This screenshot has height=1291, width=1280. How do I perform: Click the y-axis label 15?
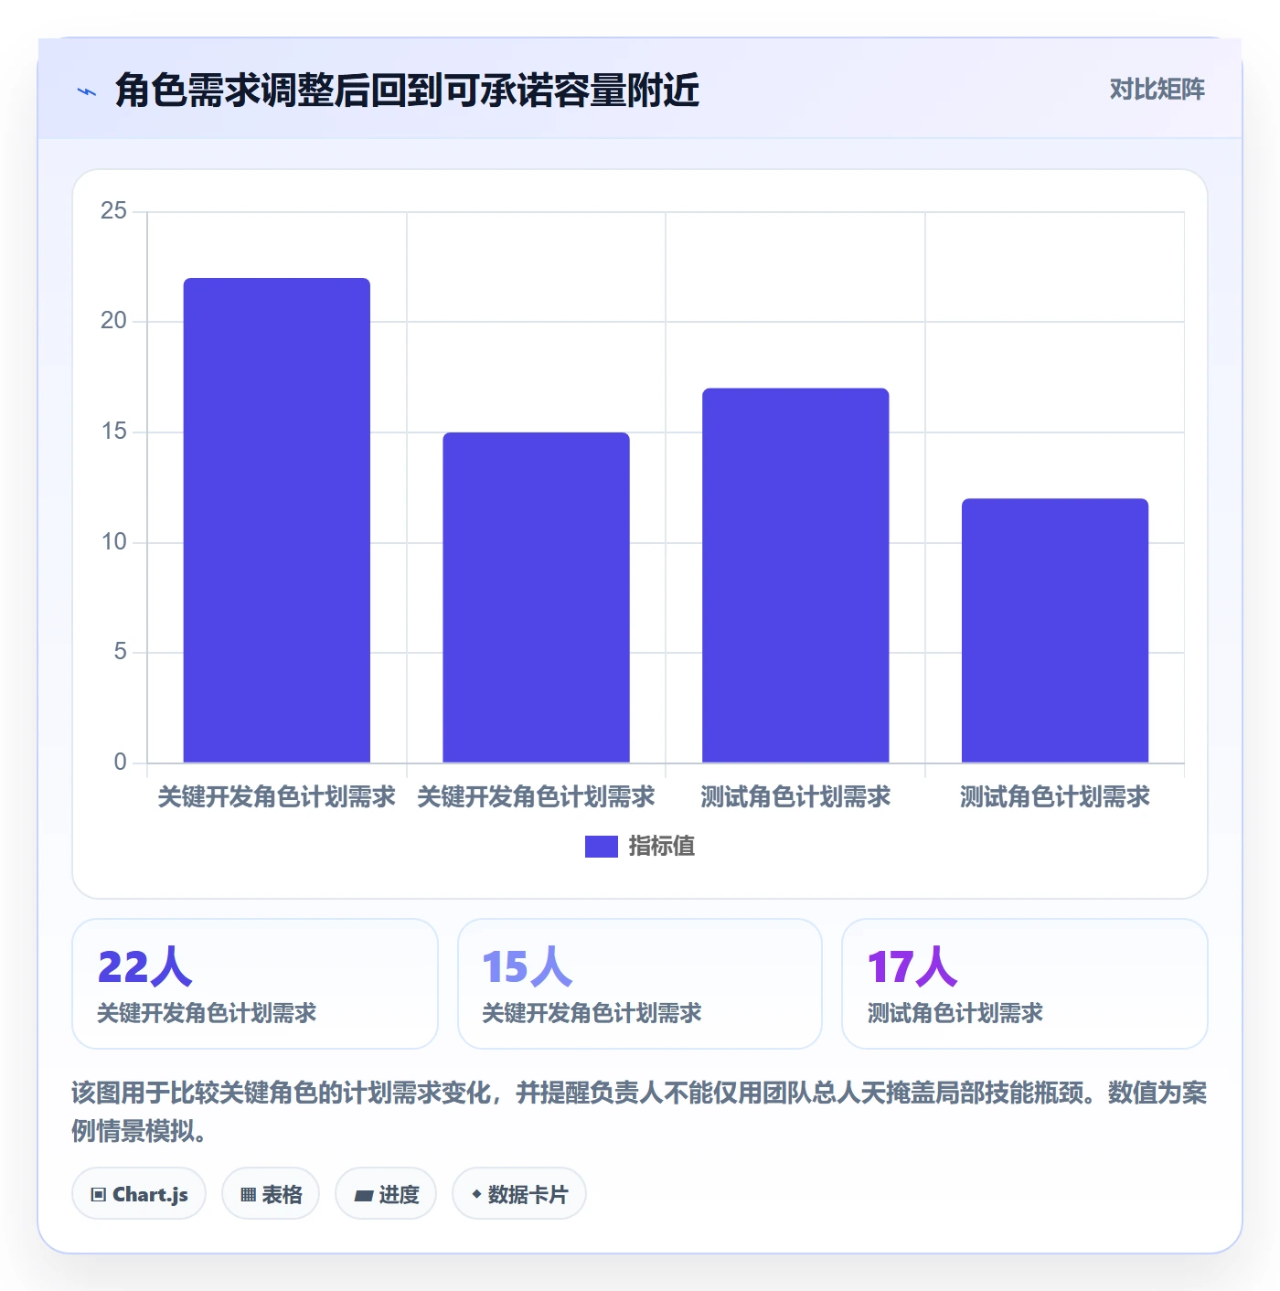(114, 432)
